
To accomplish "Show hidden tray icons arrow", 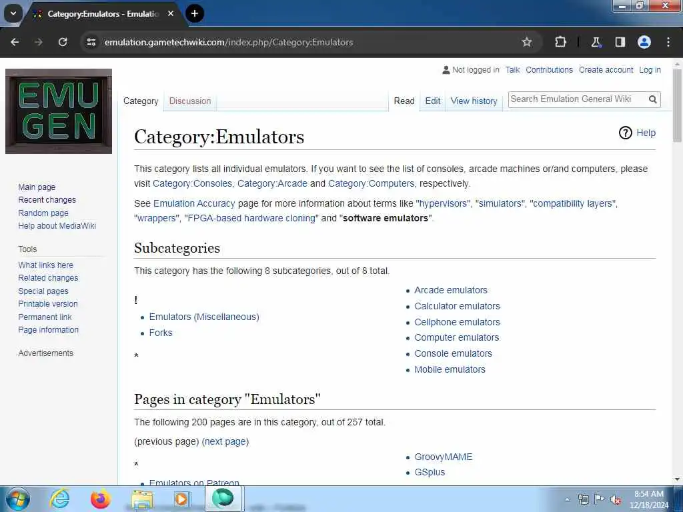I will 567,499.
